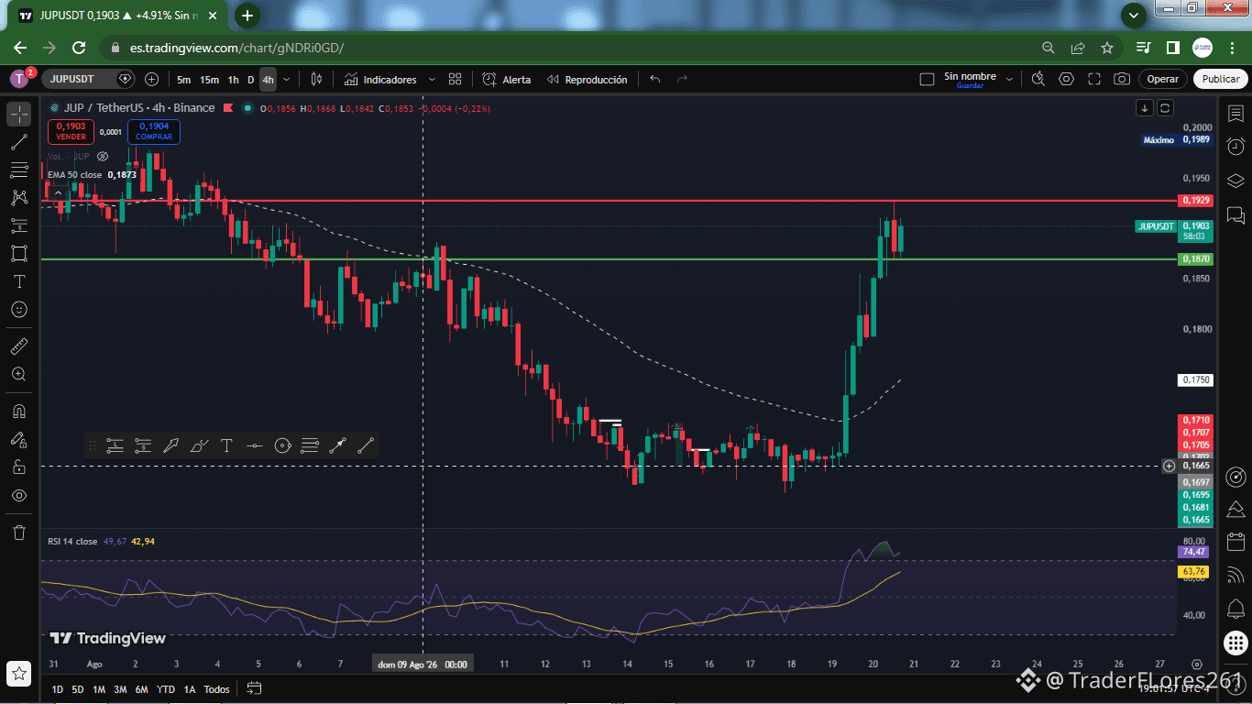Toggle lock all drawings
Image resolution: width=1252 pixels, height=704 pixels.
click(x=18, y=467)
